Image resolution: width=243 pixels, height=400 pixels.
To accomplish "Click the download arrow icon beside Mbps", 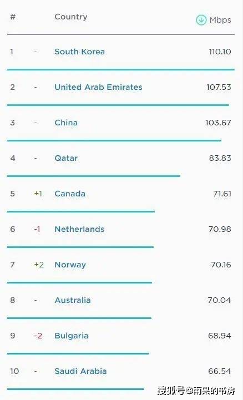I will [201, 20].
